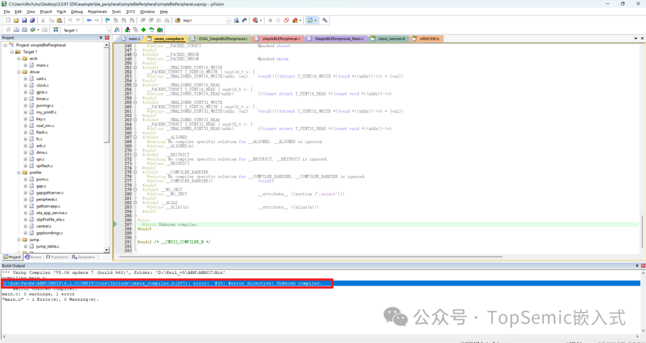Click the Paste clipboard icon

(59, 20)
